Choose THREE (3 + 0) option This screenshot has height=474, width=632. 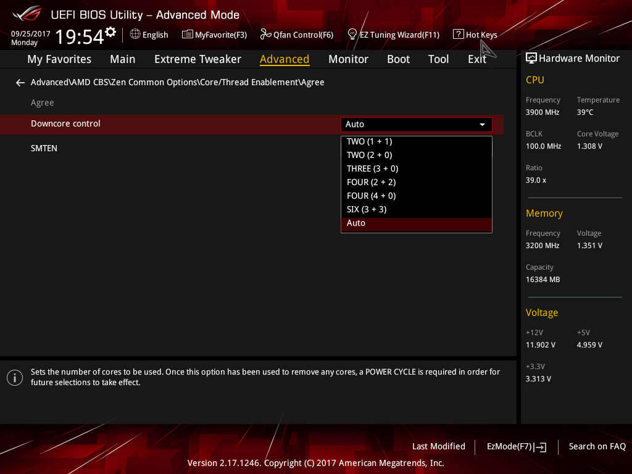(x=417, y=169)
